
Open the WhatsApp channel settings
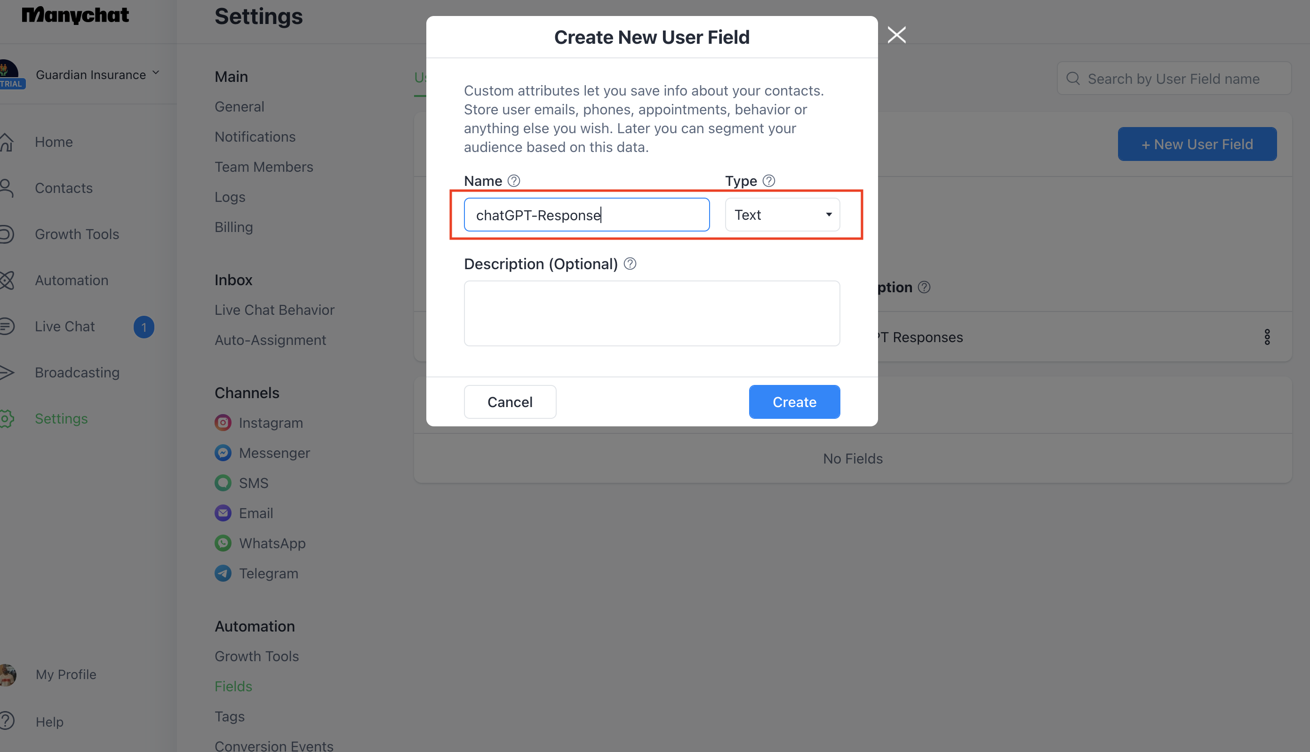pyautogui.click(x=272, y=544)
